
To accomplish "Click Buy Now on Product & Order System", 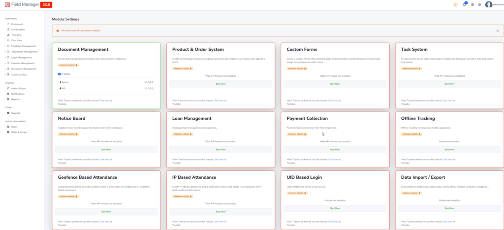I will coord(220,84).
